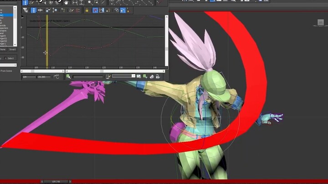Click the Filter Unlocked Attributes padlock icon
Viewport: 328px width, 184px height.
158,77
